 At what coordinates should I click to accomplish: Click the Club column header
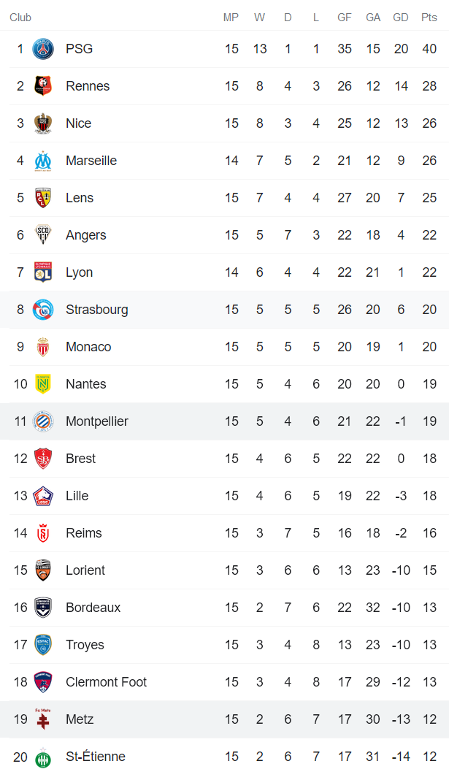coord(20,18)
